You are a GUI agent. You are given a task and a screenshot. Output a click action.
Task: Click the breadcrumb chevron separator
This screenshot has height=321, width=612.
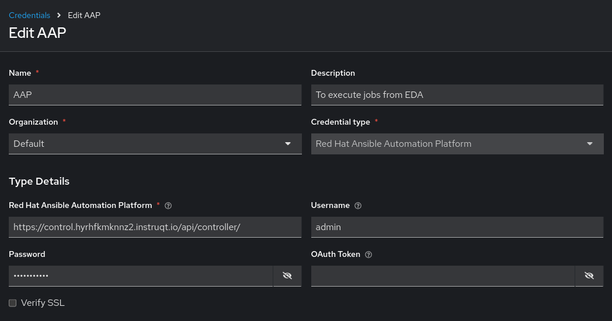click(x=59, y=15)
